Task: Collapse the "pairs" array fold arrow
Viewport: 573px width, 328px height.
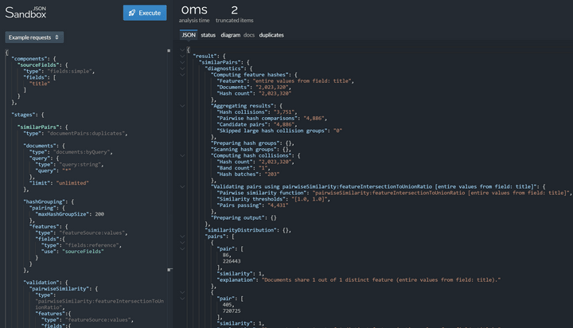Action: [x=182, y=236]
